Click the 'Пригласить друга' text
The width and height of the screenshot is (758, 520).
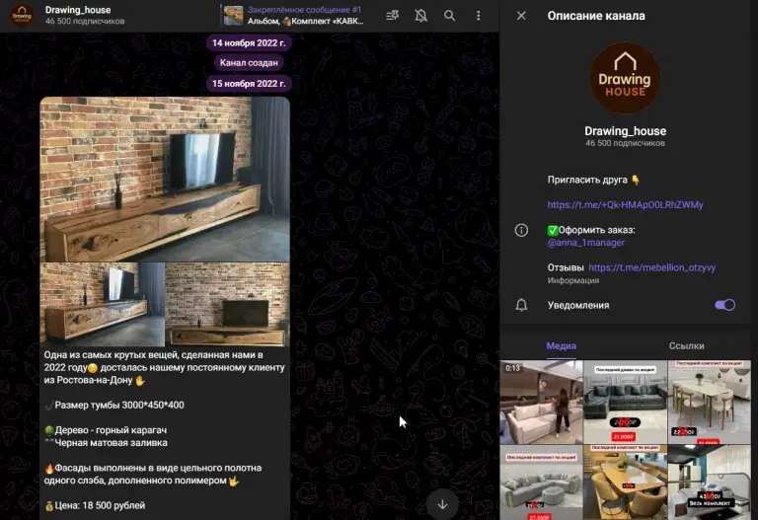pos(587,180)
